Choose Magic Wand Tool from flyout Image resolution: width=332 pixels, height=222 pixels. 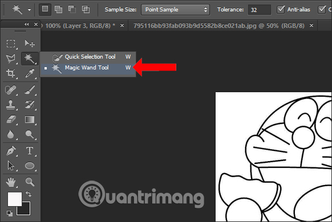tap(88, 68)
